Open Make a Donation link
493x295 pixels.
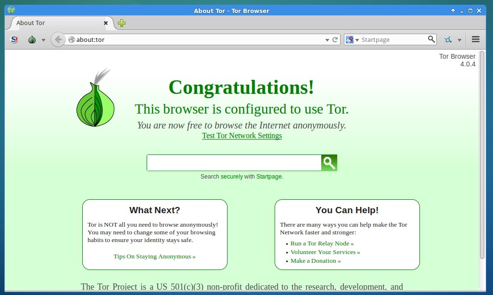pyautogui.click(x=316, y=261)
